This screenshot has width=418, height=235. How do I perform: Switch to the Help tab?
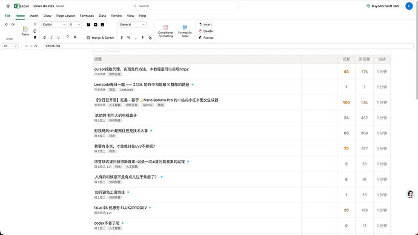pos(142,16)
